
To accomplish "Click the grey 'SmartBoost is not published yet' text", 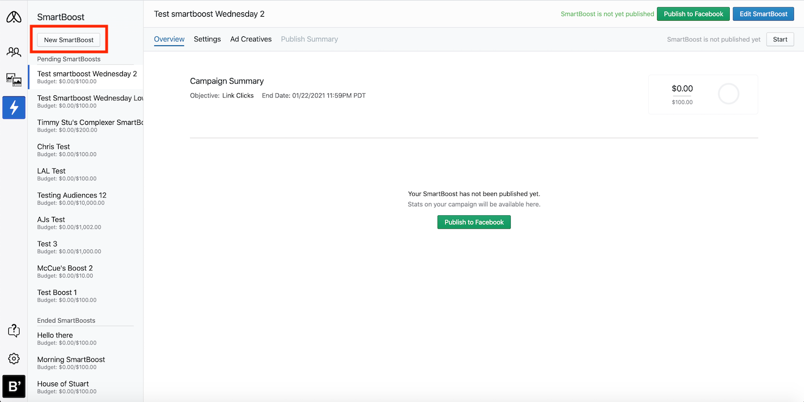I will click(714, 39).
